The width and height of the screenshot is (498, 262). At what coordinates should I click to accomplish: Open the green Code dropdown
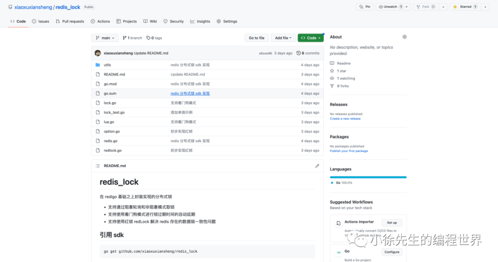[311, 38]
